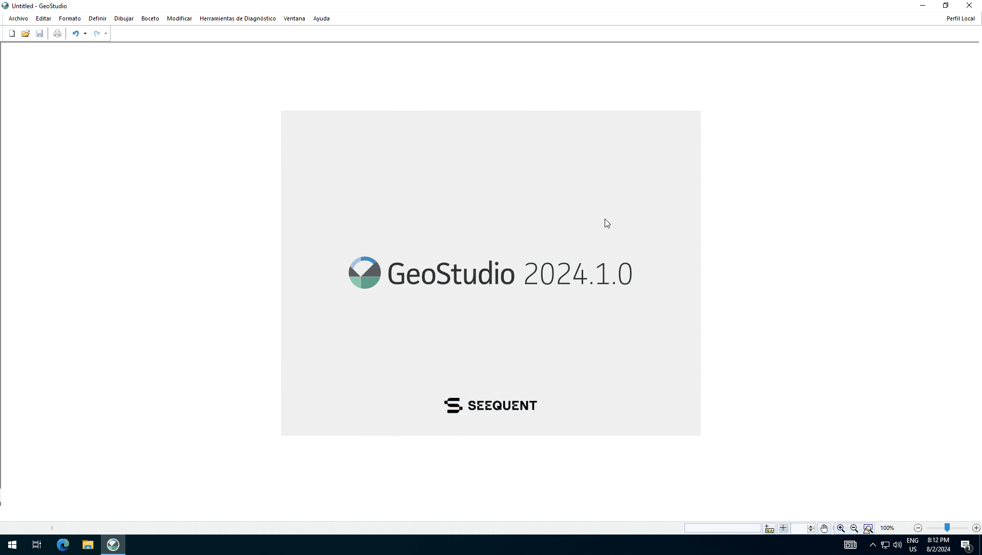Open the Archivo menu

18,18
